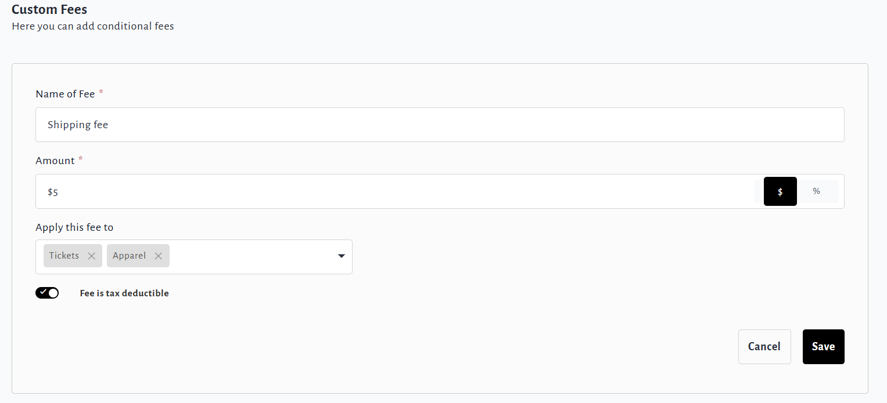Screen dimensions: 887x403
Task: Click the Custom Fees heading
Action: click(49, 9)
